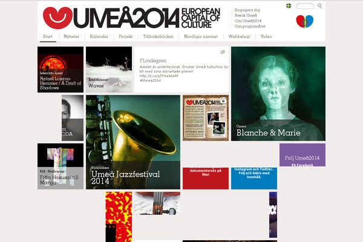This screenshot has width=363, height=242.
Task: Click the Twitter bird icon
Action: [x=223, y=52]
